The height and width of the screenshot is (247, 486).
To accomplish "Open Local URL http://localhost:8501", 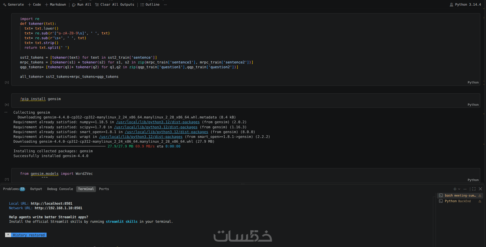I will (52, 204).
